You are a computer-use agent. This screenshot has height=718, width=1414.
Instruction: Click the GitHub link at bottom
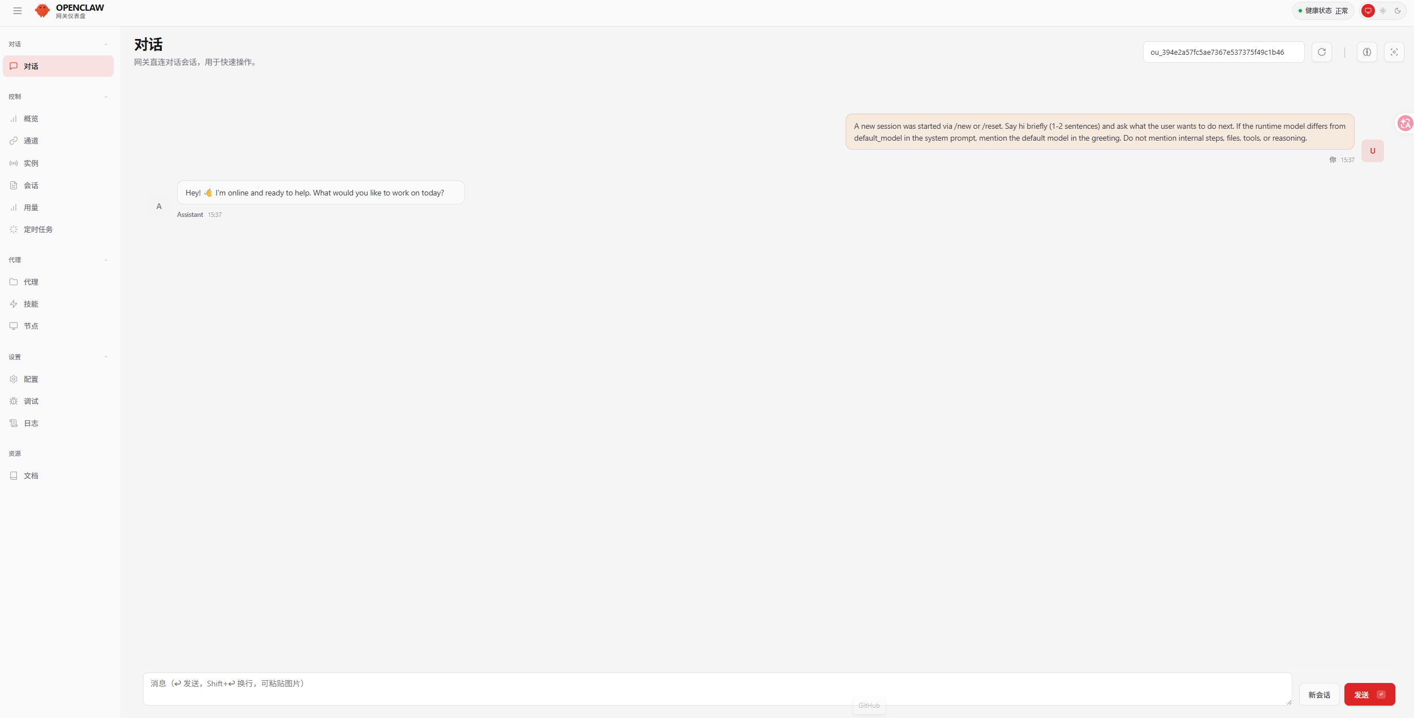coord(869,706)
